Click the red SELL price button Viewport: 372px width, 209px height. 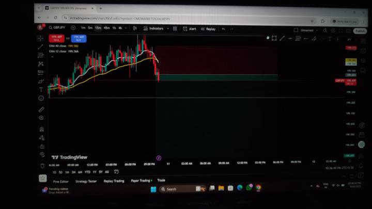pyautogui.click(x=56, y=38)
